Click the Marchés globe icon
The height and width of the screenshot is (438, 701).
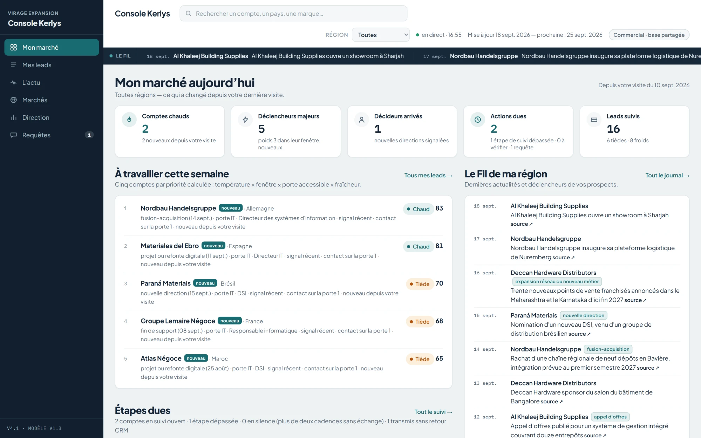click(14, 100)
